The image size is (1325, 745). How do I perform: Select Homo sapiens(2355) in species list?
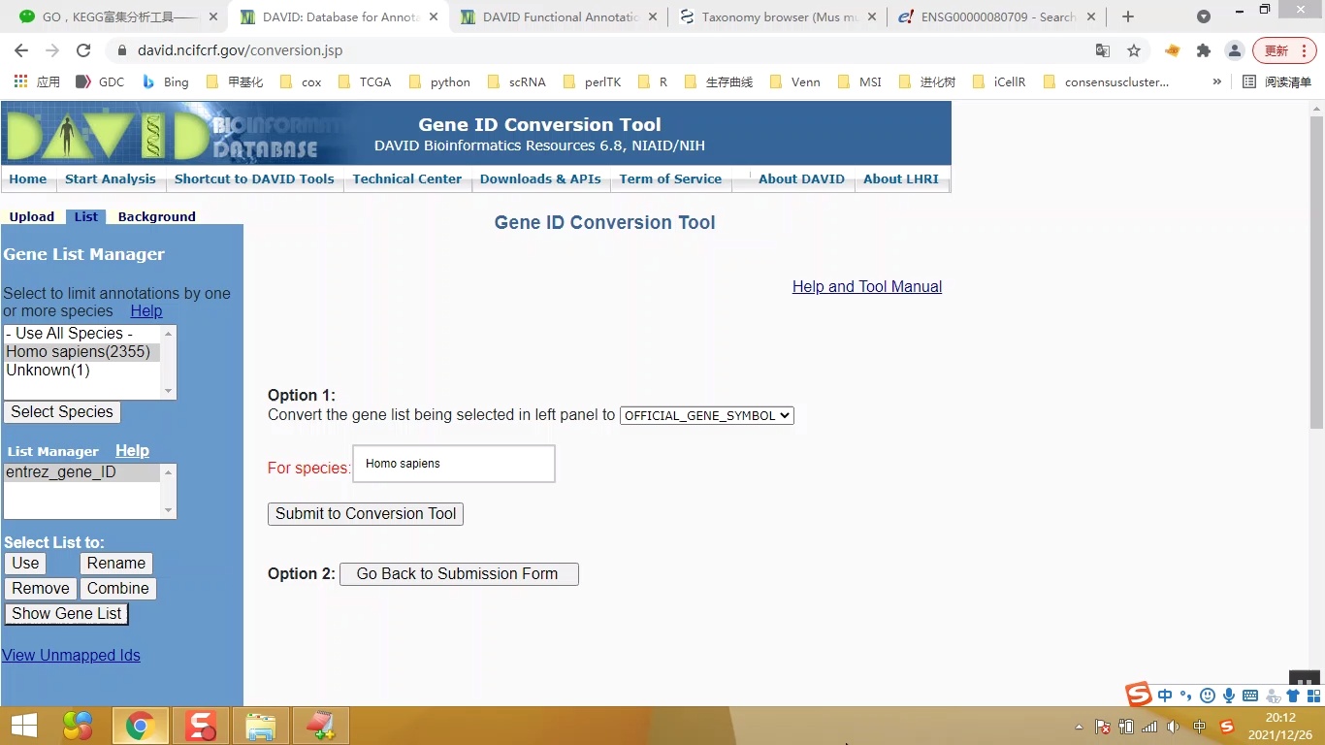(79, 352)
